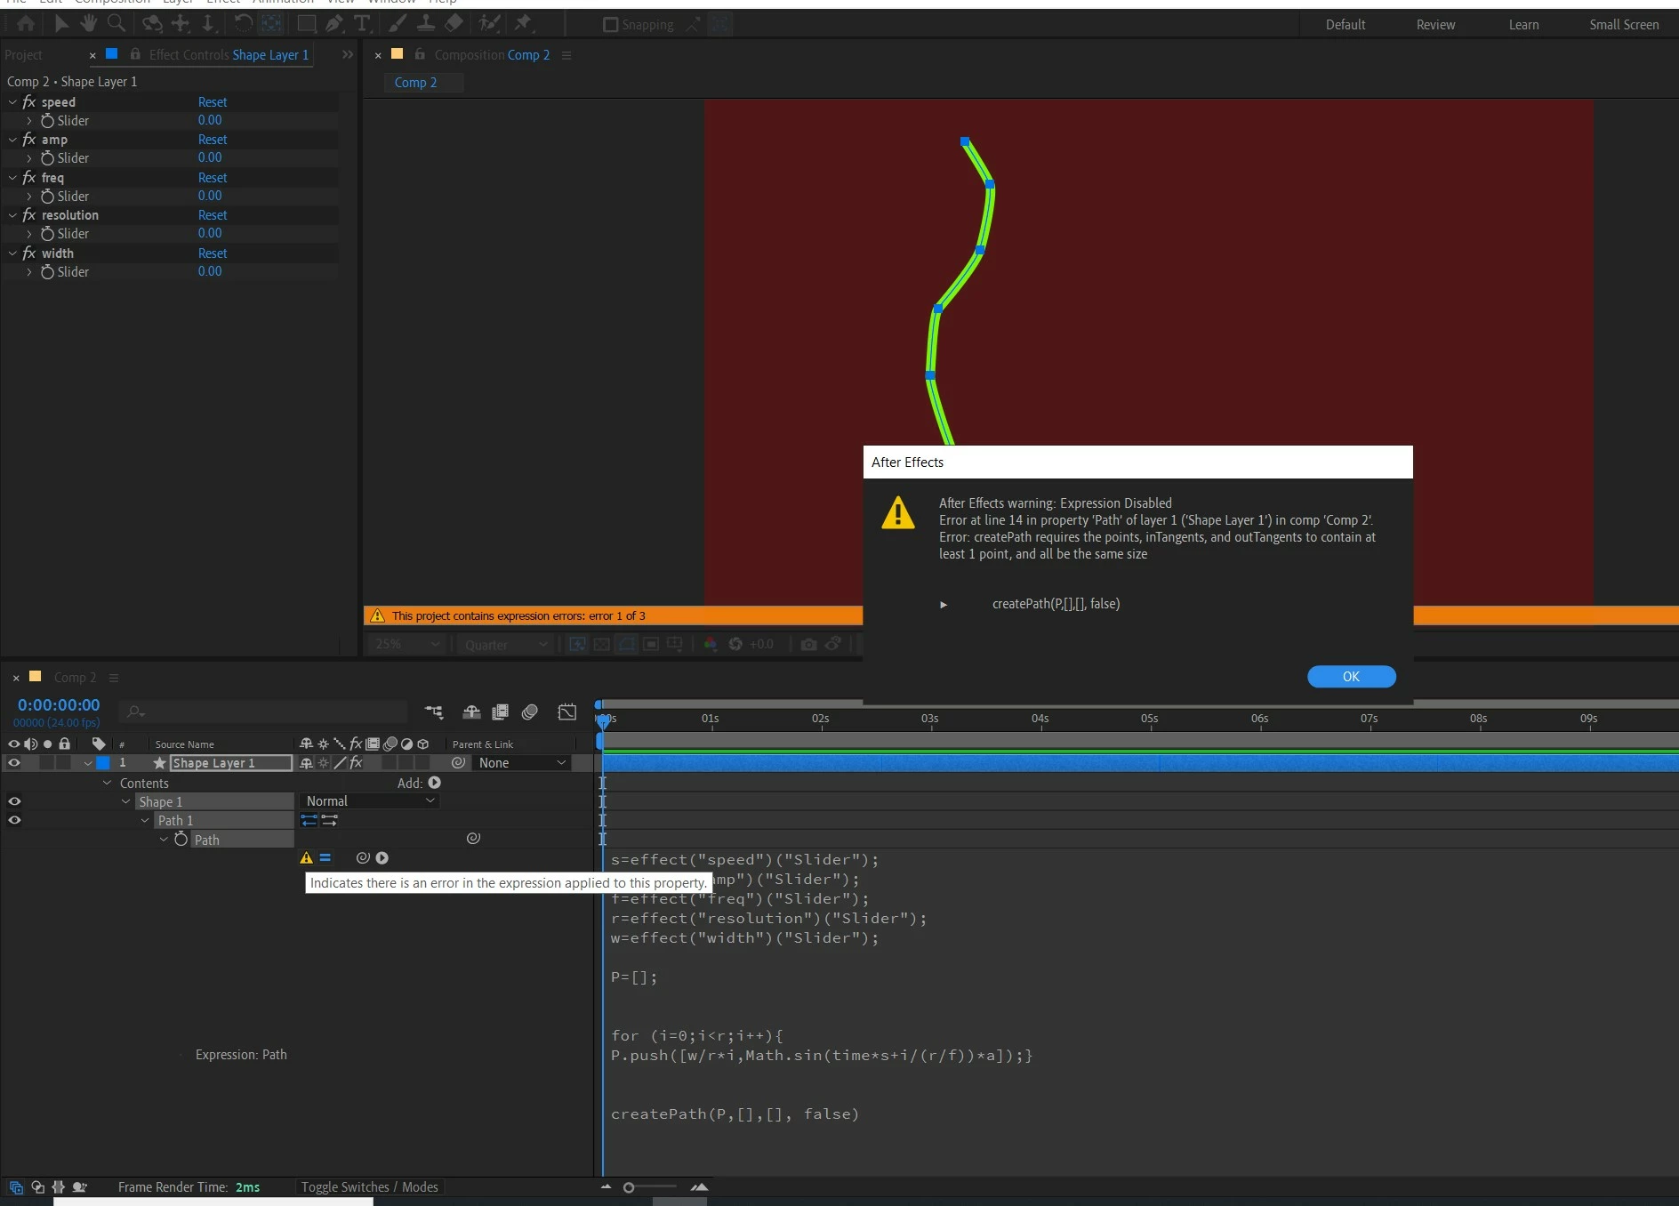
Task: Click OK in the After Effects warning dialog
Action: pyautogui.click(x=1351, y=677)
